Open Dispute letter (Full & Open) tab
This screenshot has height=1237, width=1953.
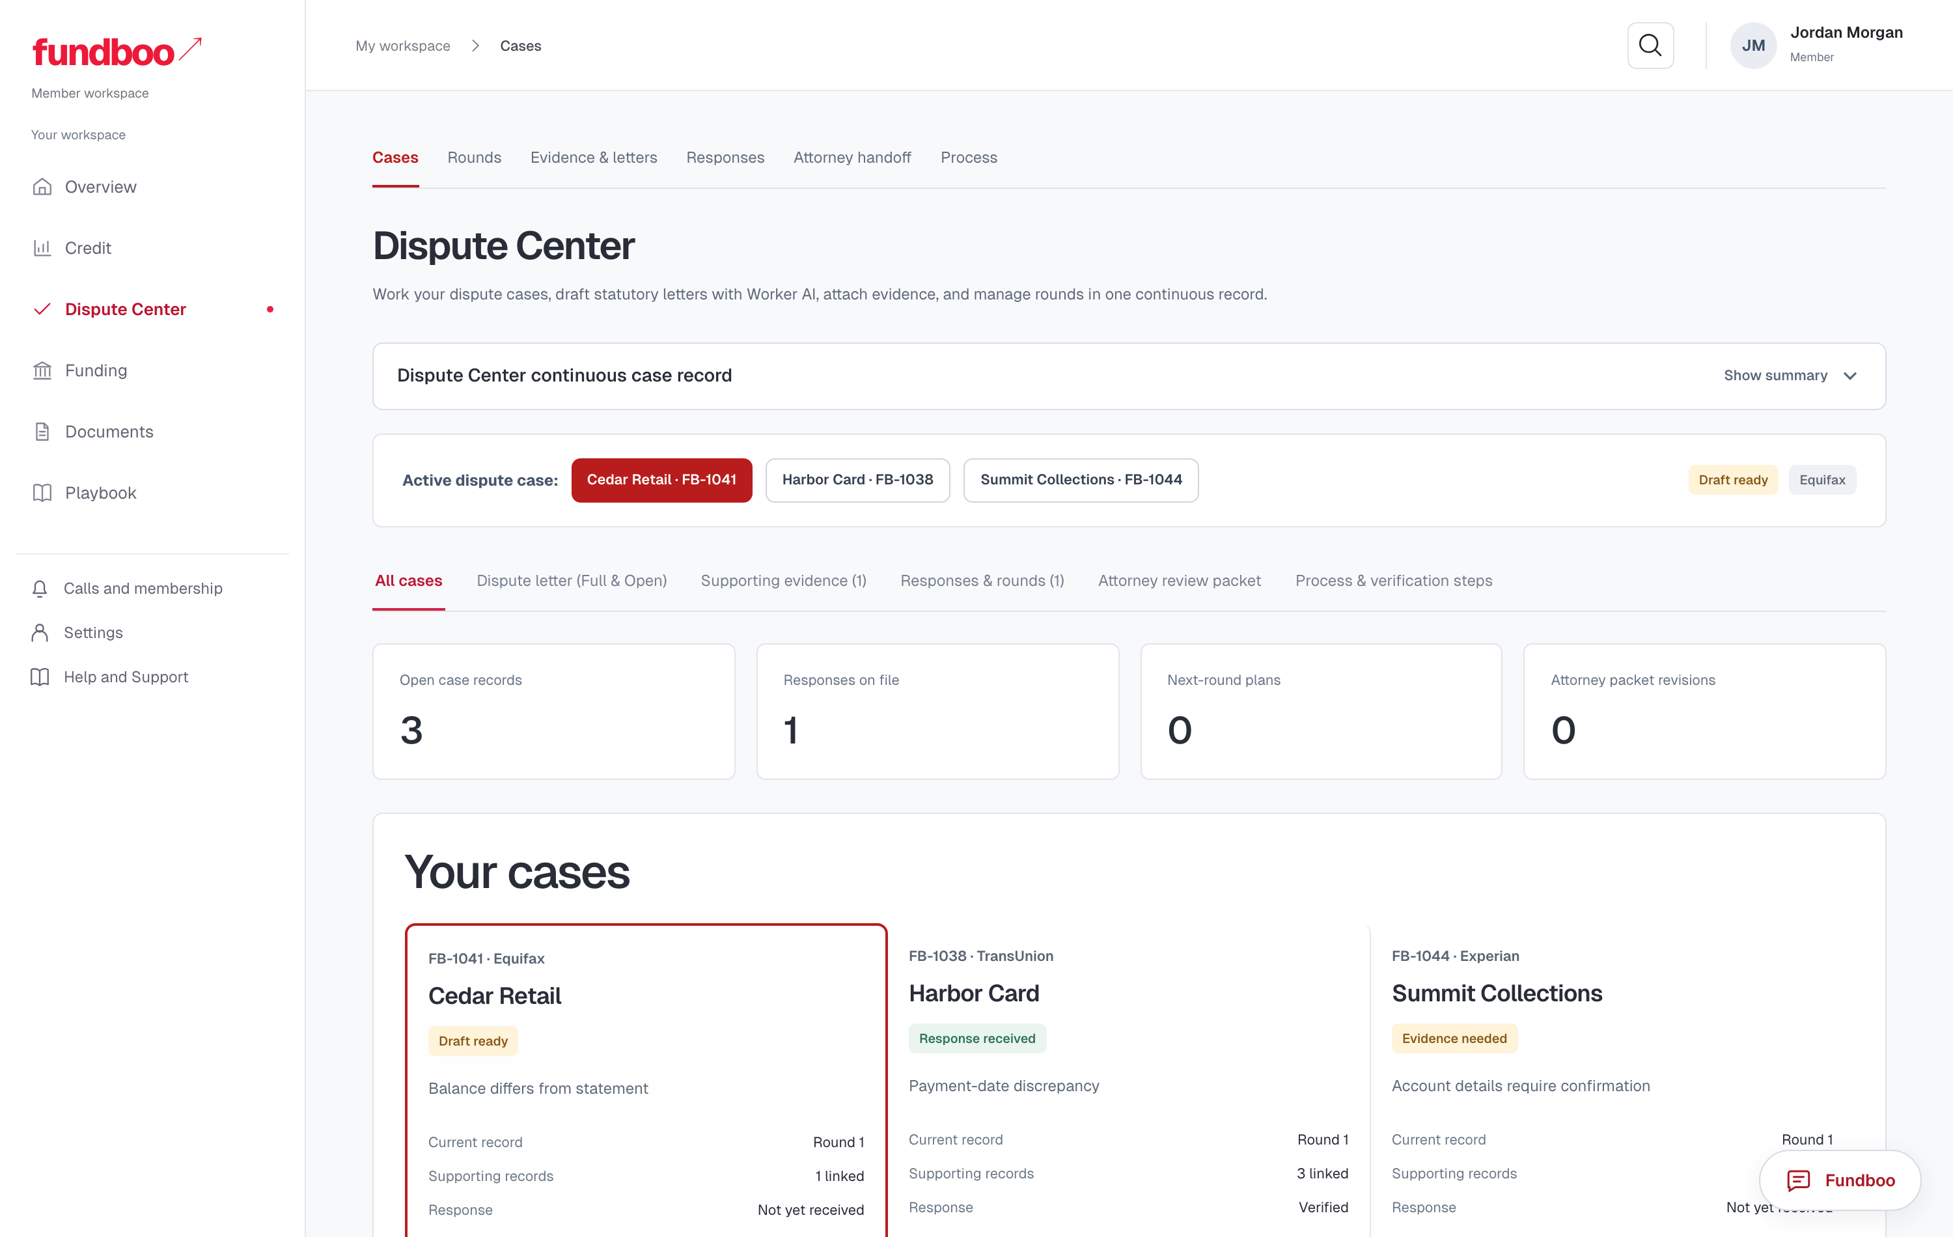pos(572,581)
